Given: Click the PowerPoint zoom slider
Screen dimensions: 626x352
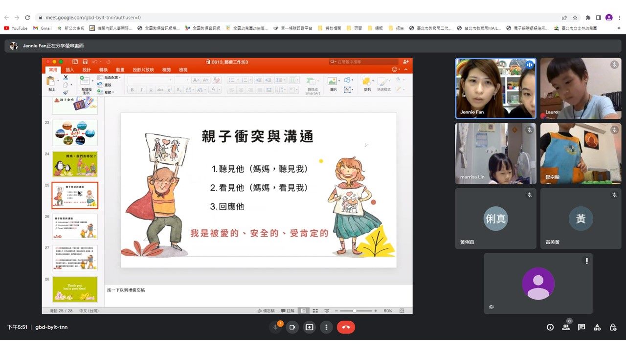Looking at the screenshot, I should pos(355,311).
